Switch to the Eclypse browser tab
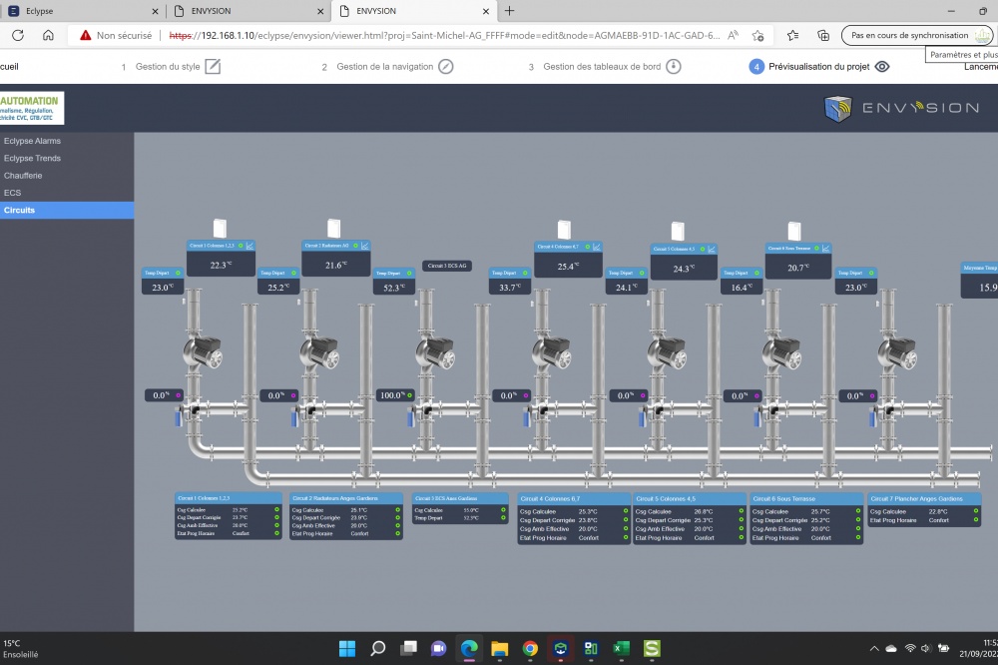The height and width of the screenshot is (665, 998). 83,11
